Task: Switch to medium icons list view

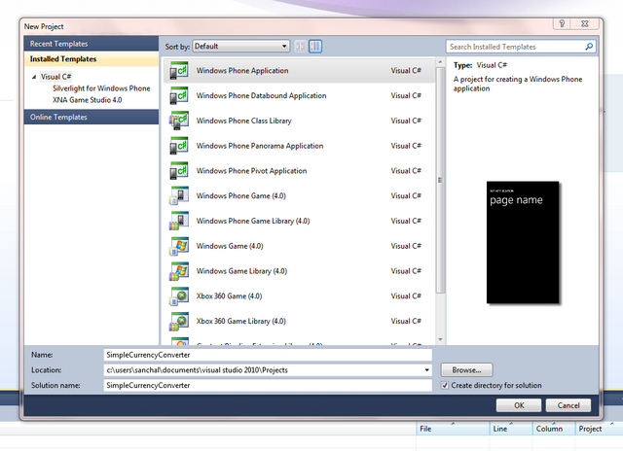Action: tap(315, 47)
